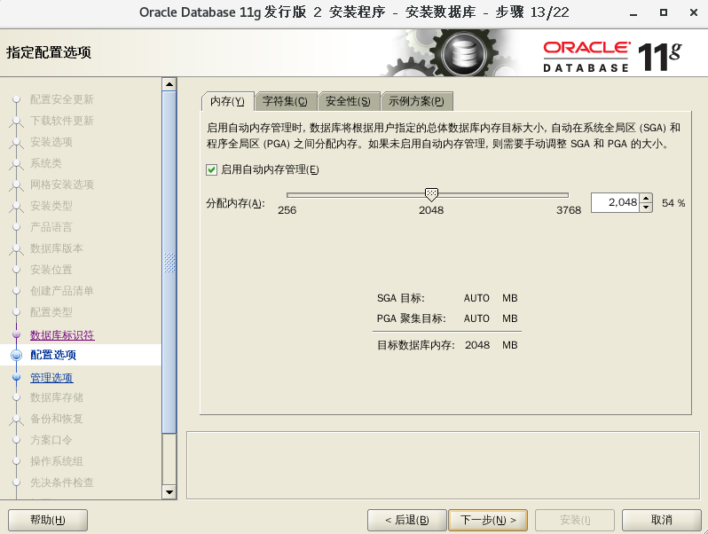Click the 配置类型 step text

click(x=51, y=312)
